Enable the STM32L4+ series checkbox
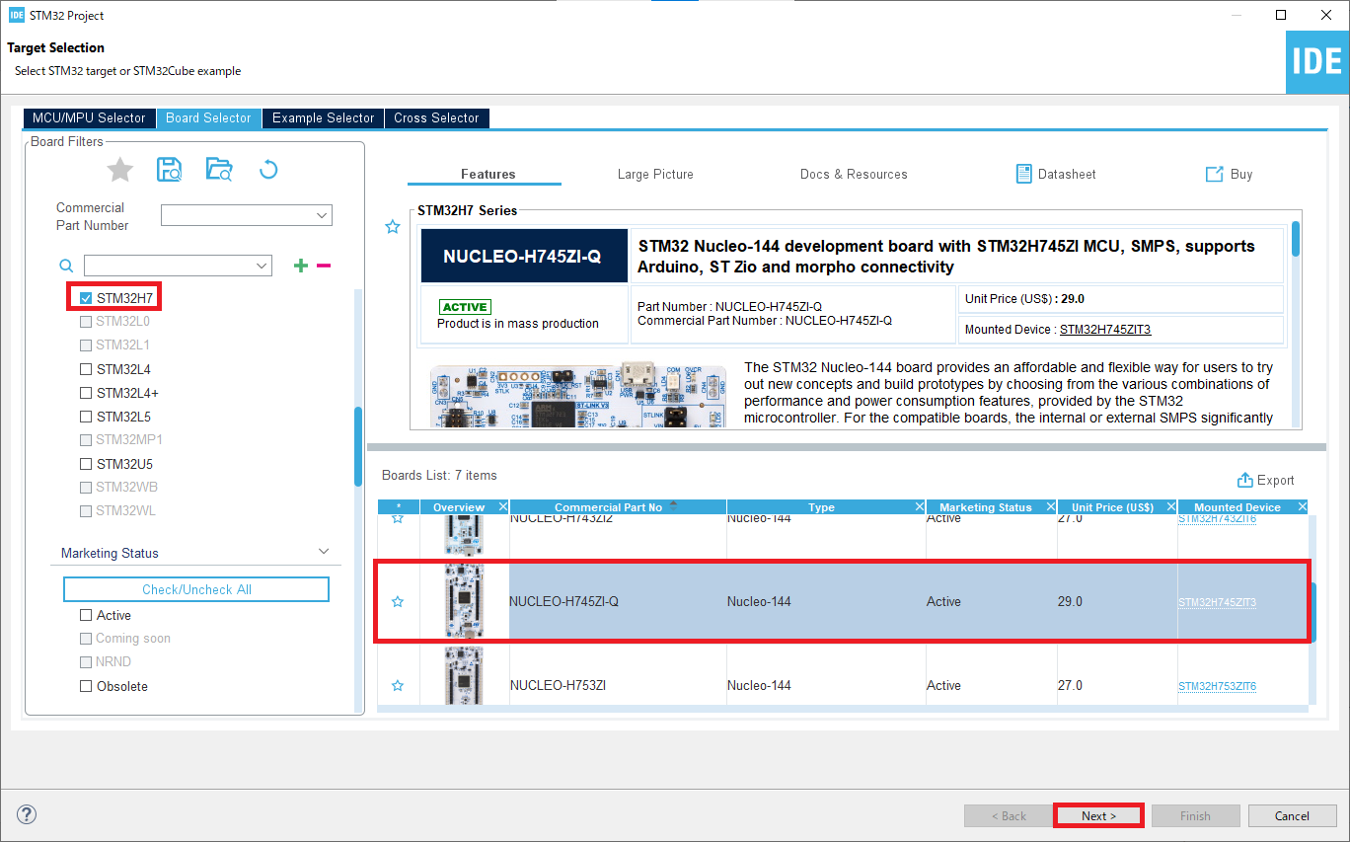The image size is (1350, 842). tap(86, 393)
